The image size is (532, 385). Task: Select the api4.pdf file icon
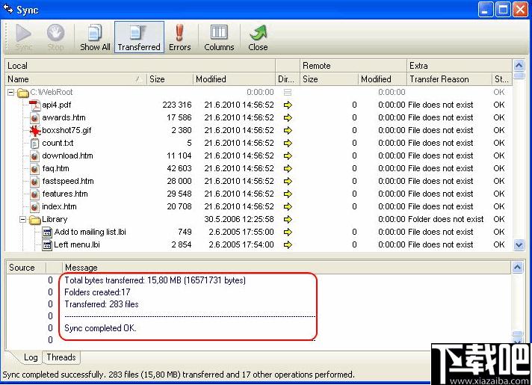point(35,105)
